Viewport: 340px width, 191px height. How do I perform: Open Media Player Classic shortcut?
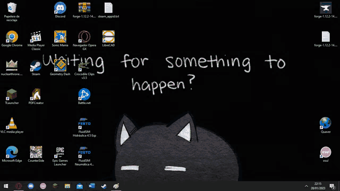[x=36, y=41]
